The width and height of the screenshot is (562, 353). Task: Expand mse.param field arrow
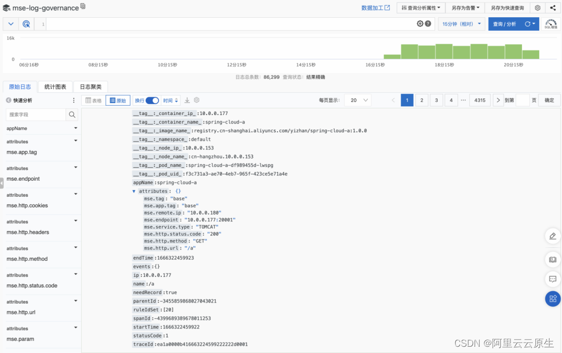[75, 328]
